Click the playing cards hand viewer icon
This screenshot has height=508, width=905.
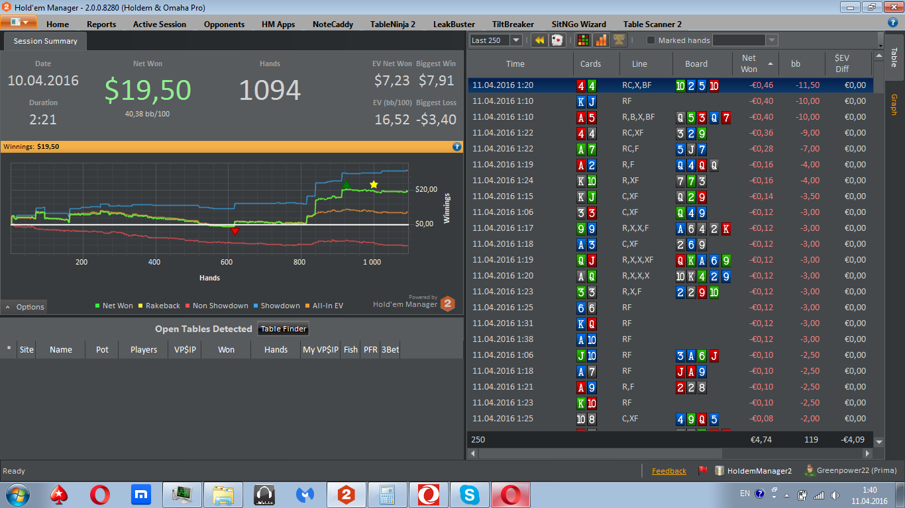pyautogui.click(x=557, y=40)
